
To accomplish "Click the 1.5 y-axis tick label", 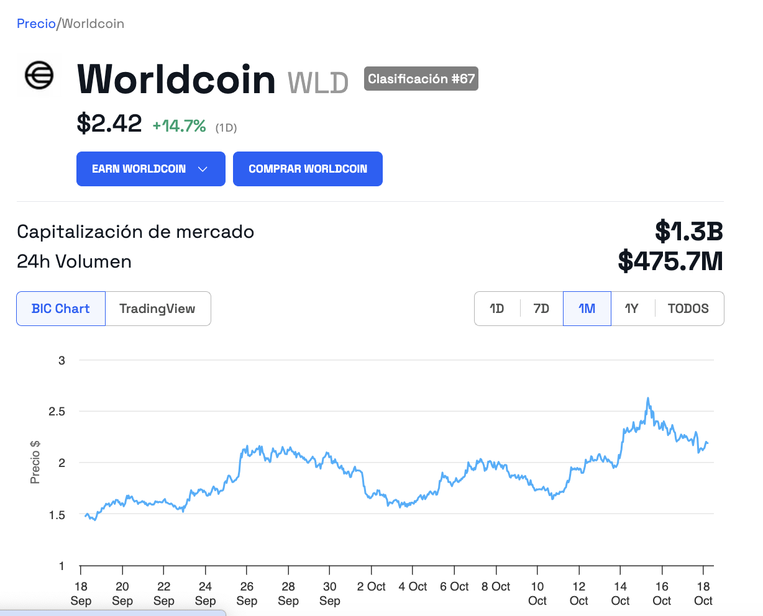I will tap(57, 515).
